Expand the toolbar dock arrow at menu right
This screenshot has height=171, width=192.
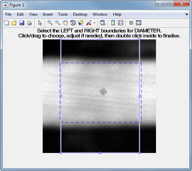coord(186,14)
